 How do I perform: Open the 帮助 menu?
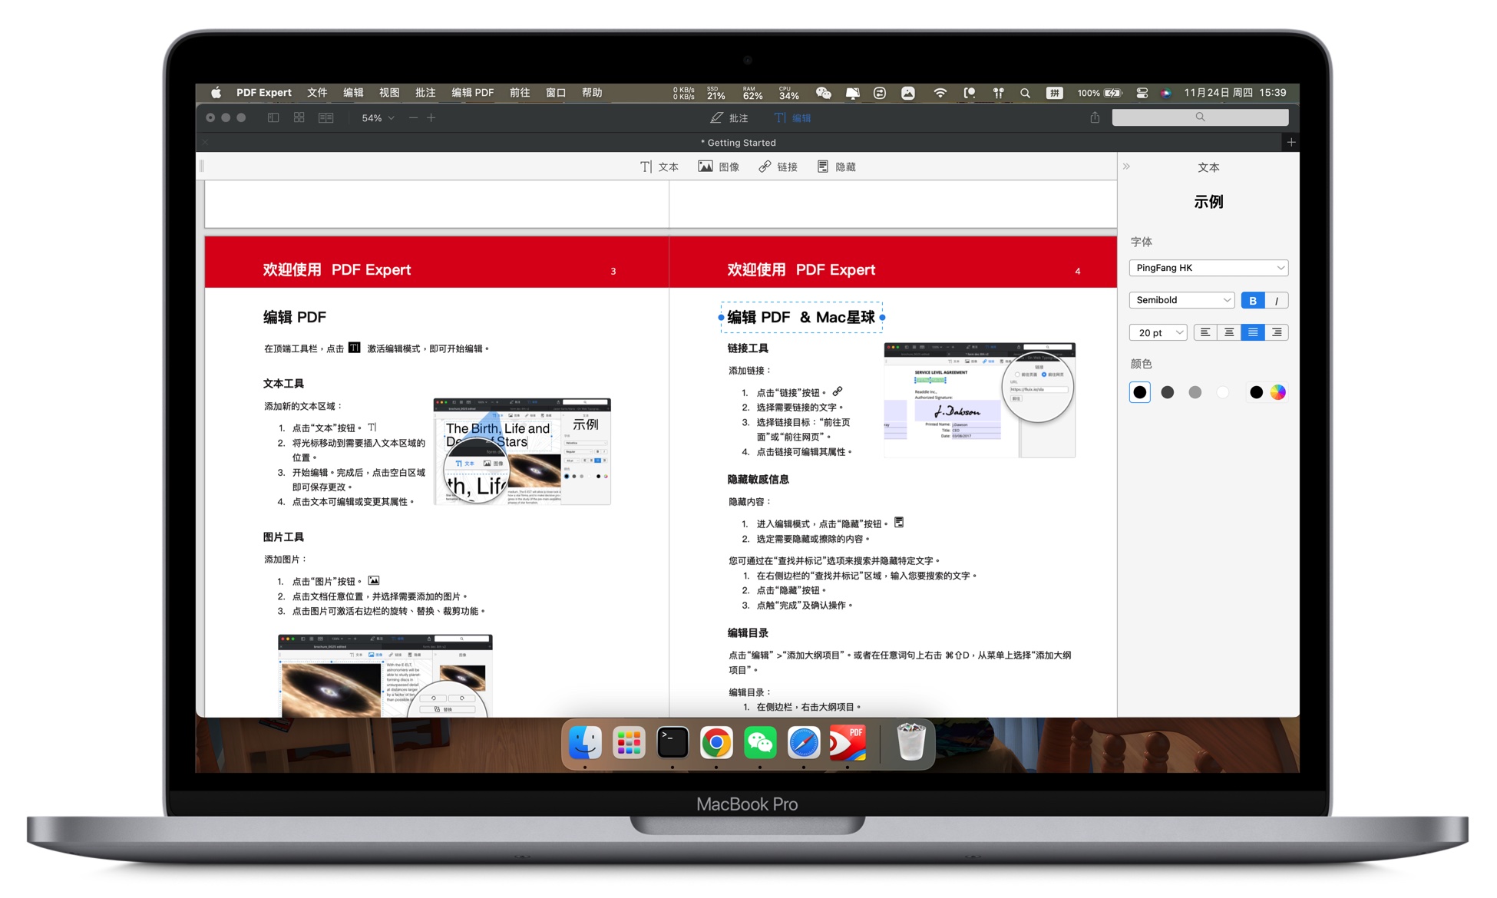point(592,93)
